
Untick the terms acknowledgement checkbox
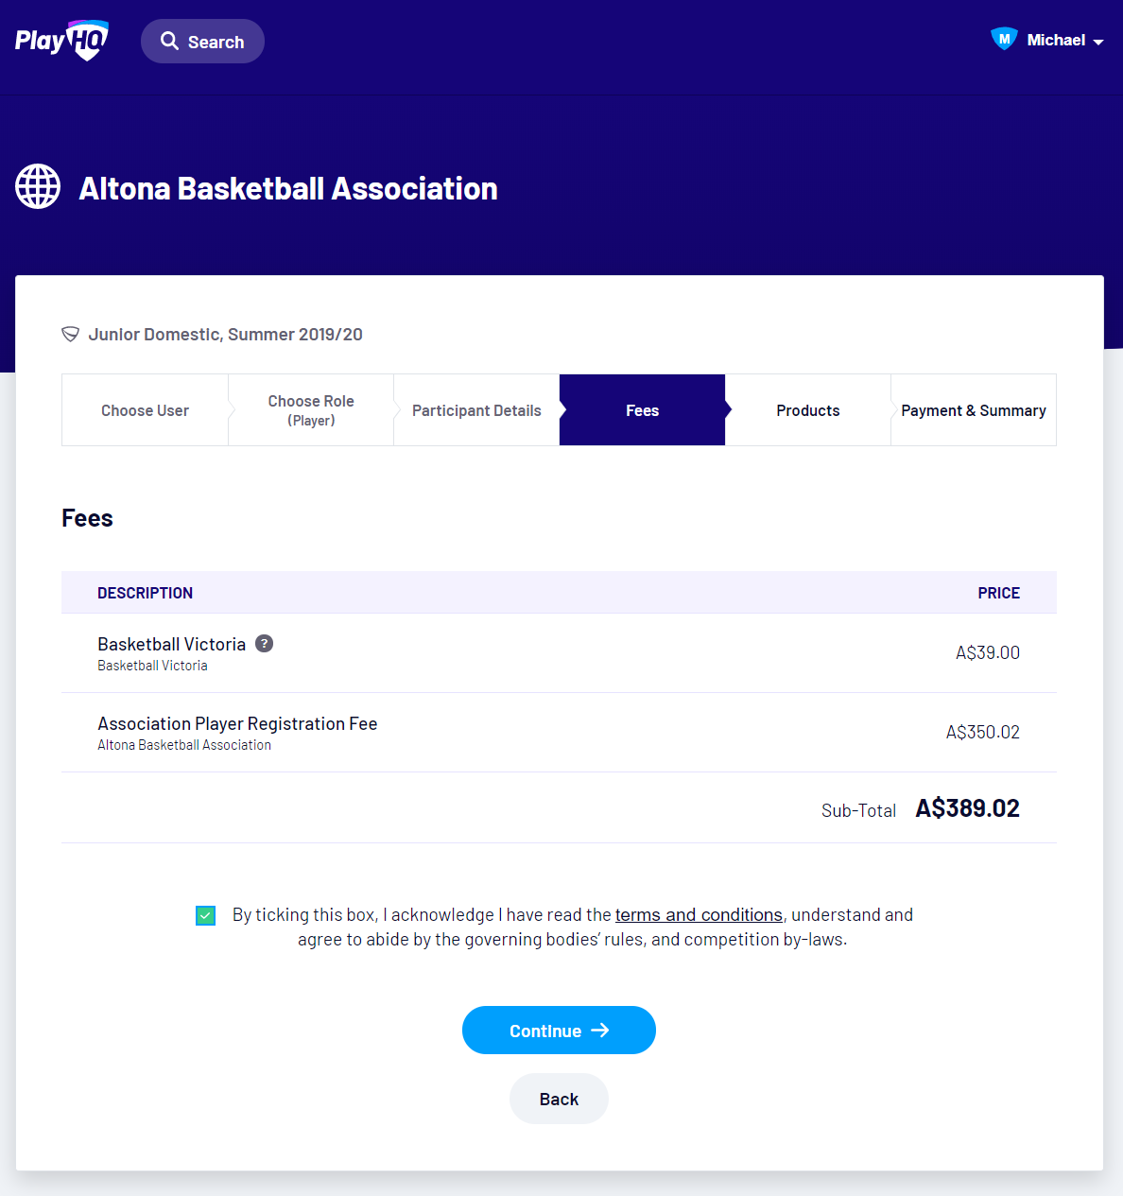point(205,915)
